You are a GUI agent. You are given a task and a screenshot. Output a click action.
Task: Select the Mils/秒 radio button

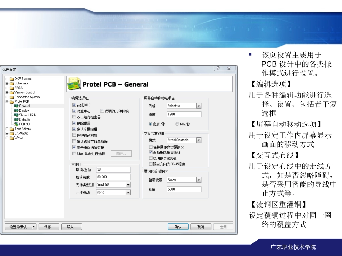click(177, 124)
